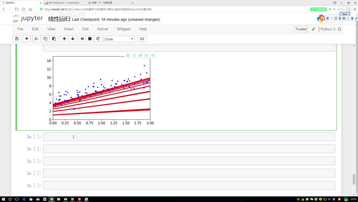Move selected cell up arrow
This screenshot has width=358, height=202.
pyautogui.click(x=64, y=39)
